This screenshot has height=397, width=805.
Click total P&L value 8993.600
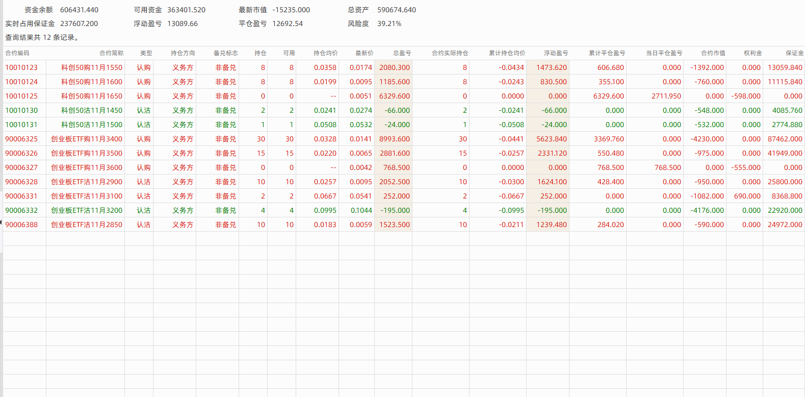point(394,139)
